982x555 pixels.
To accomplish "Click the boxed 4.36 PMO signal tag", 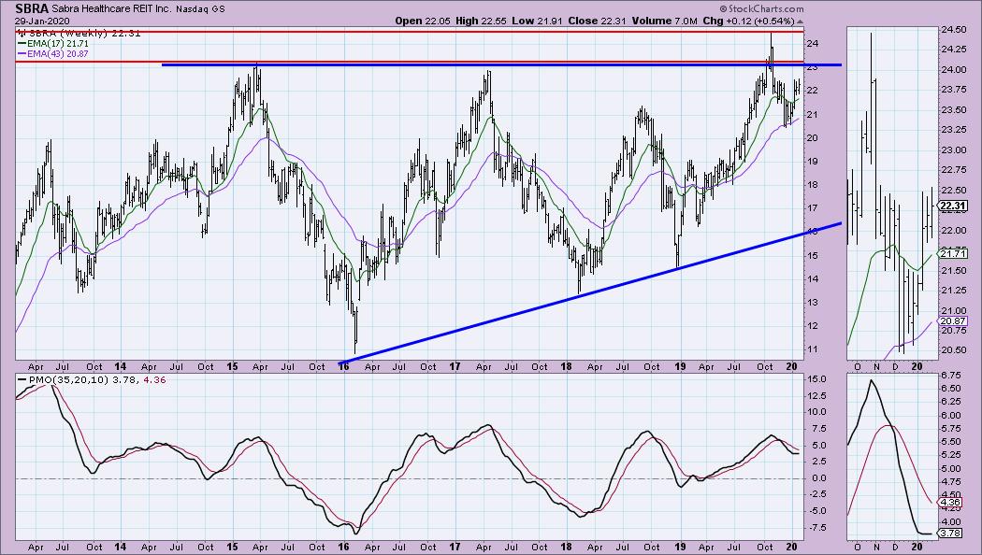I will pyautogui.click(x=950, y=502).
